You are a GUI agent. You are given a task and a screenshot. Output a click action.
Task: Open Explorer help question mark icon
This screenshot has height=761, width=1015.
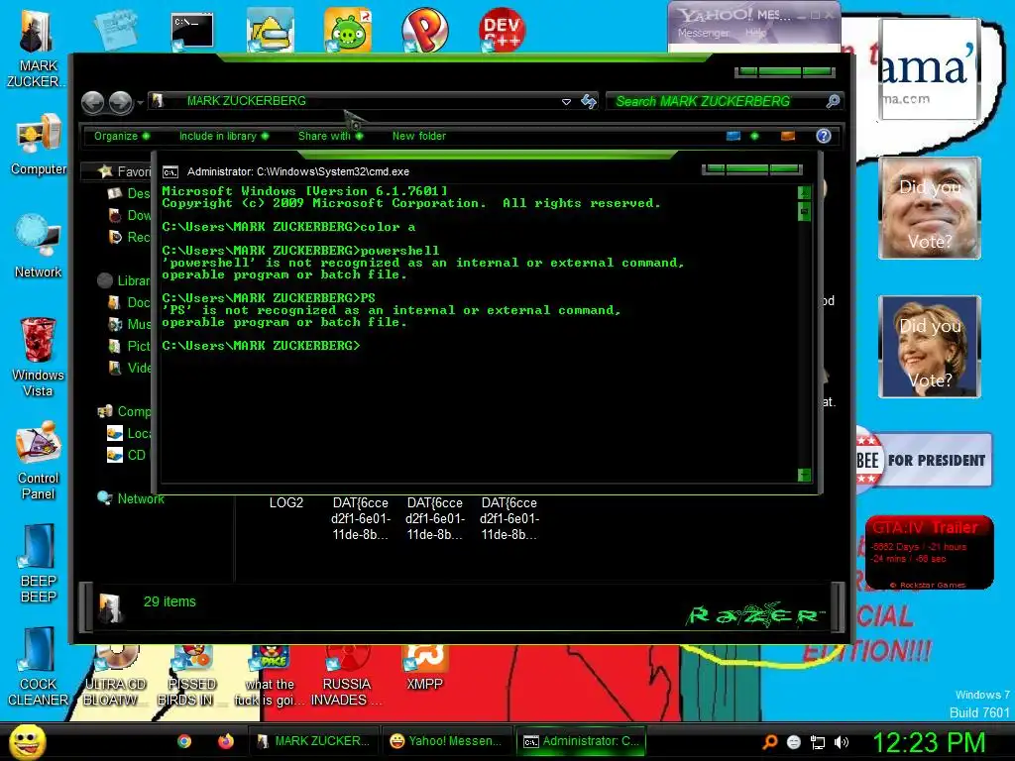[x=824, y=136]
